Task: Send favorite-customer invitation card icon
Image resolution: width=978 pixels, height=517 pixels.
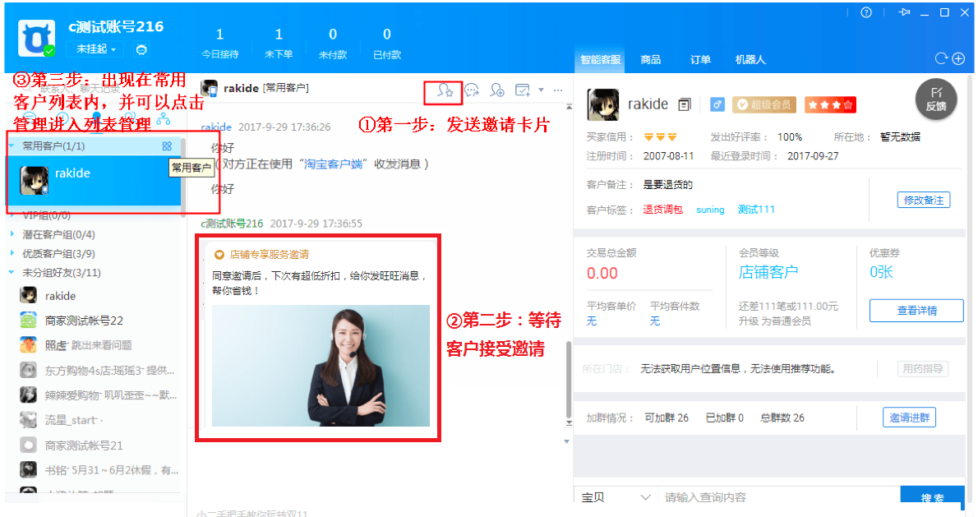Action: (x=445, y=91)
